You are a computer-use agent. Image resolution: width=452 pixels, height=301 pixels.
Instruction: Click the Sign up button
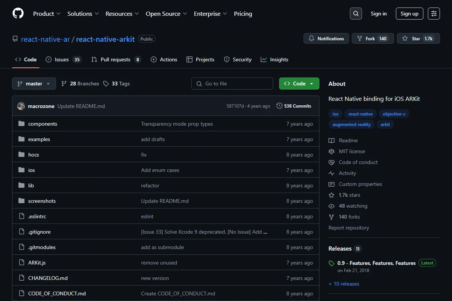tap(409, 14)
